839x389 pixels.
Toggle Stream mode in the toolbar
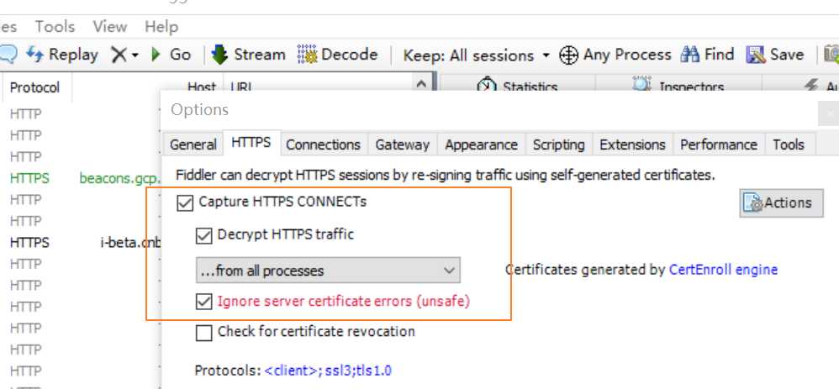248,55
